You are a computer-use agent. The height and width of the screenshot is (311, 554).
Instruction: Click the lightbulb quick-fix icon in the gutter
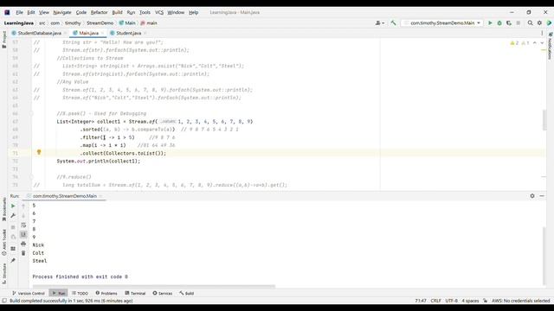[x=39, y=152]
